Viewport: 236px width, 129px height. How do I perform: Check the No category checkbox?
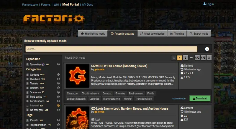[x=27, y=110]
